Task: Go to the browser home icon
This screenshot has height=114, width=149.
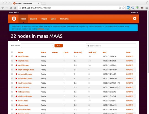Action: (15, 8)
